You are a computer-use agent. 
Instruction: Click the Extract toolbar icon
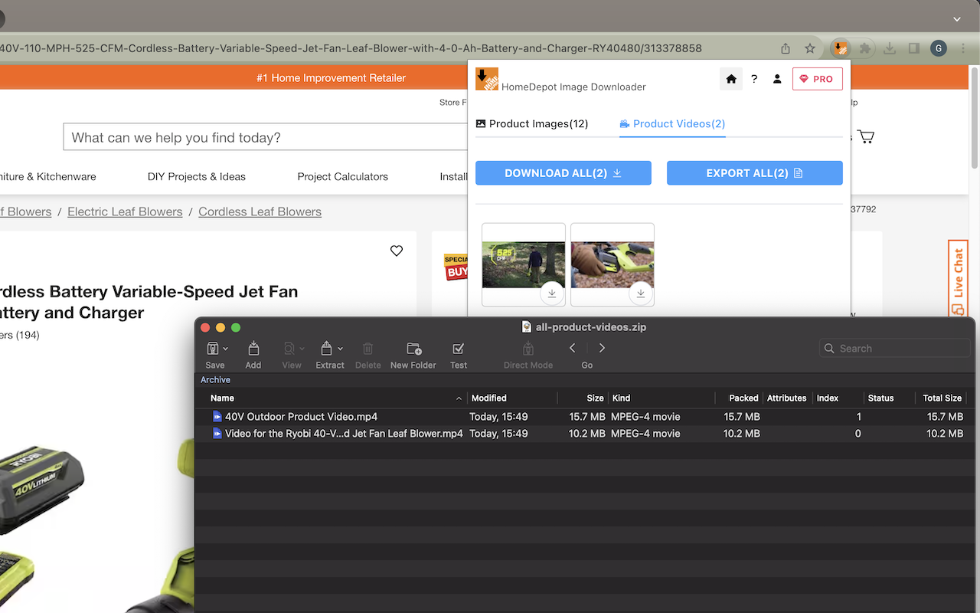(x=326, y=349)
